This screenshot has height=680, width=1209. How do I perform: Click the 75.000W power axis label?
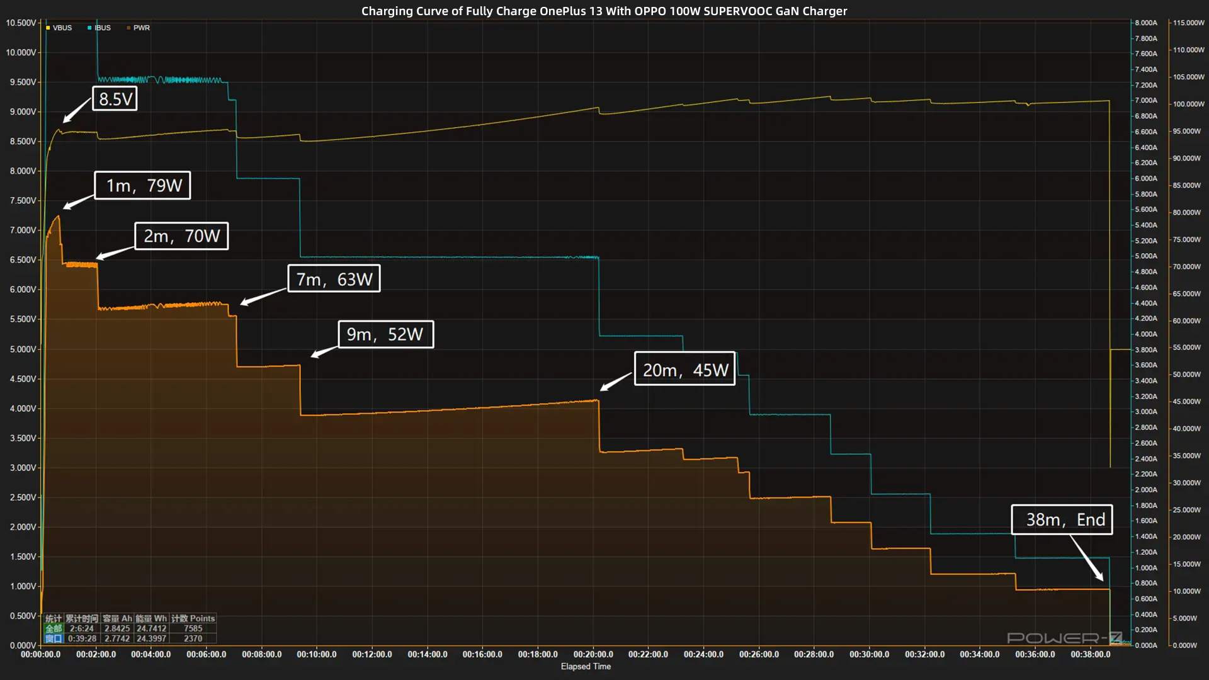click(1187, 239)
